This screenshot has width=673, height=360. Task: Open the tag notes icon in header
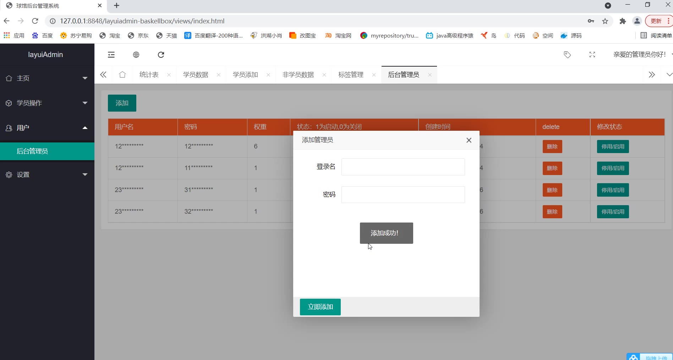[x=567, y=55]
